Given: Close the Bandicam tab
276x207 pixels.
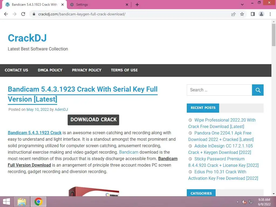Looking at the screenshot, I should click(x=63, y=5).
